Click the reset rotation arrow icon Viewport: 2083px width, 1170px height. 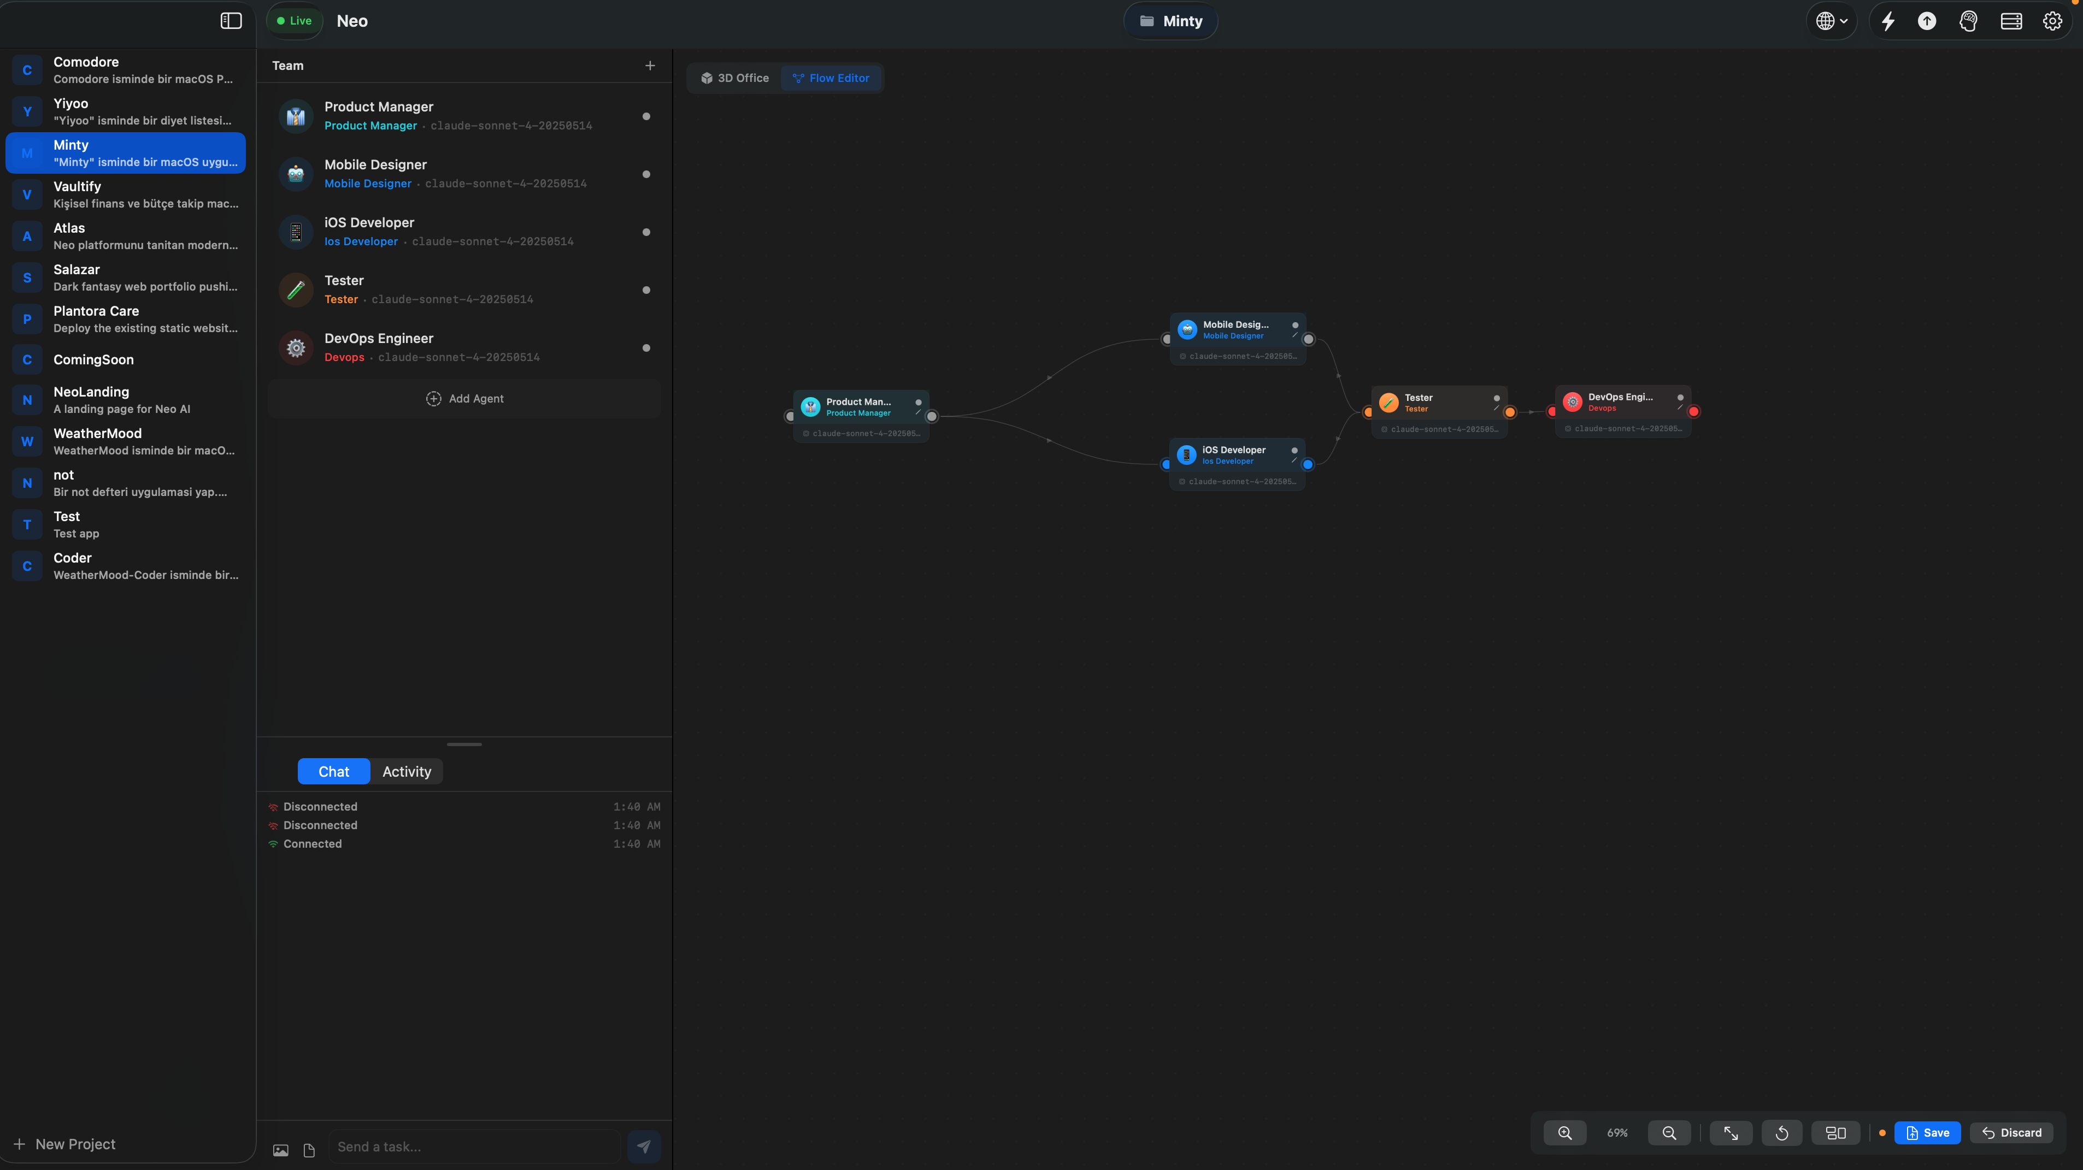point(1781,1133)
